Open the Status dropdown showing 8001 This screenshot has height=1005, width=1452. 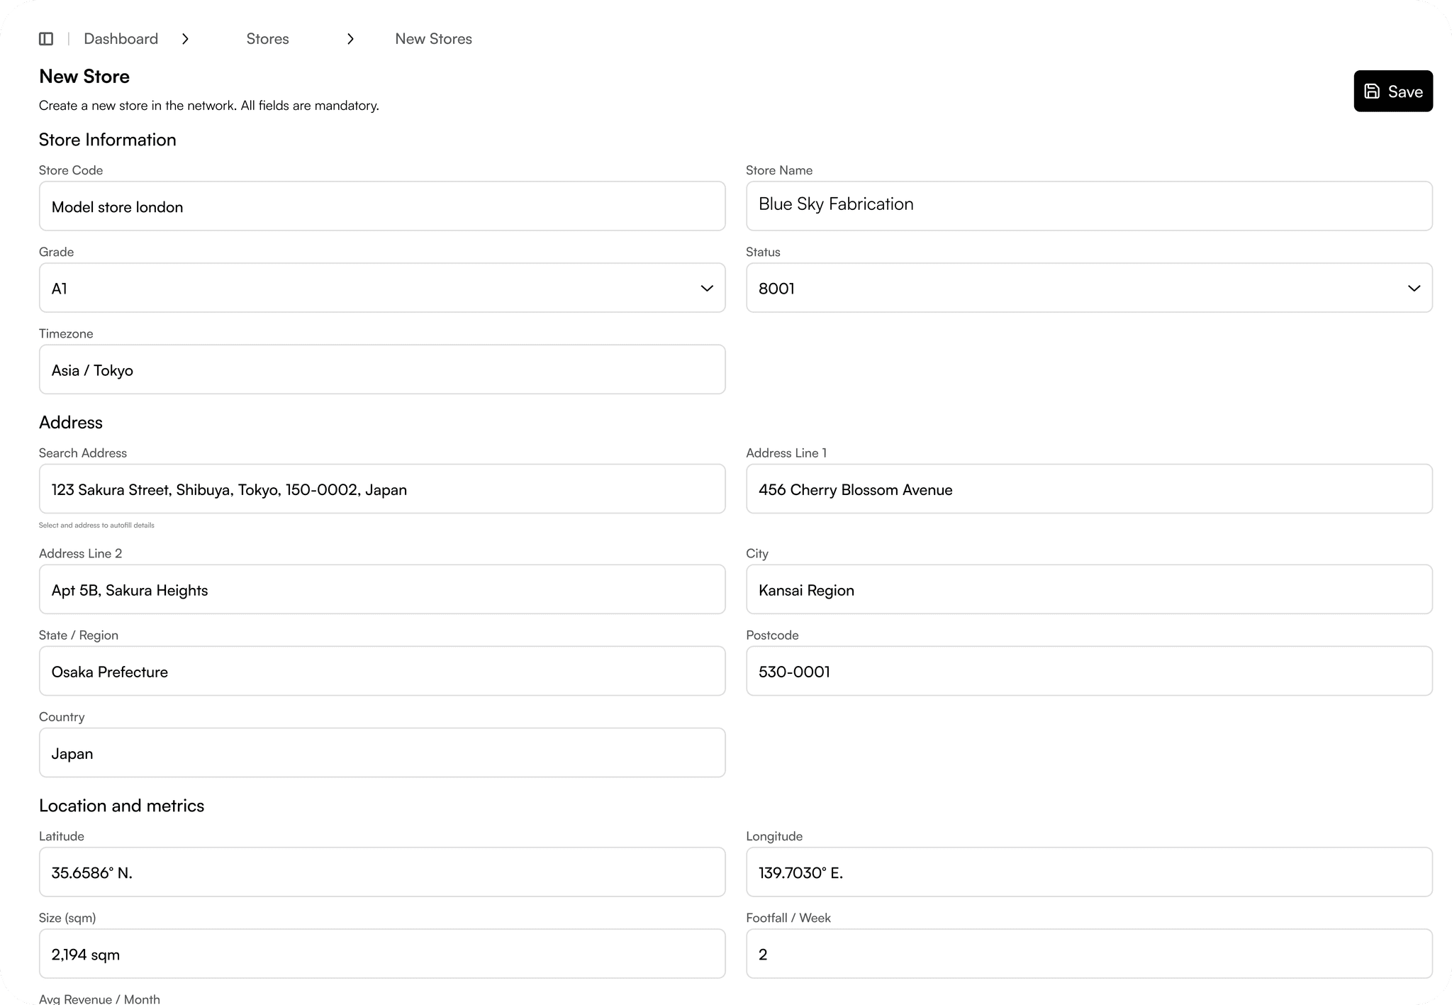(x=1088, y=288)
